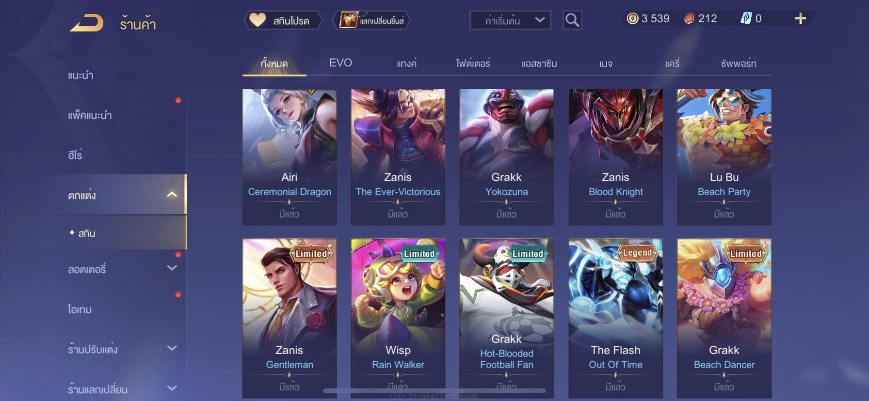Screen dimensions: 869x401
Task: Tap the gold coin balance icon
Action: tap(632, 18)
